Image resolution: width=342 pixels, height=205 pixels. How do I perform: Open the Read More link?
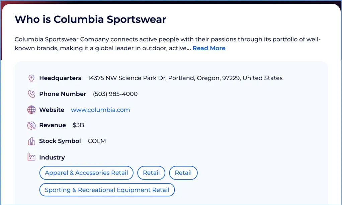pos(209,48)
